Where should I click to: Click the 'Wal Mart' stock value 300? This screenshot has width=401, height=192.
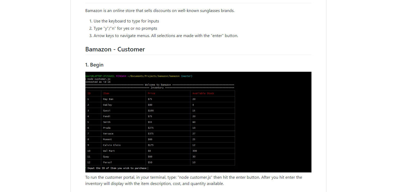coord(194,151)
